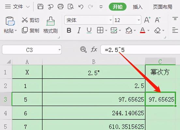Click the Insert Function fx icon
Image resolution: width=180 pixels, height=130 pixels.
pos(94,49)
